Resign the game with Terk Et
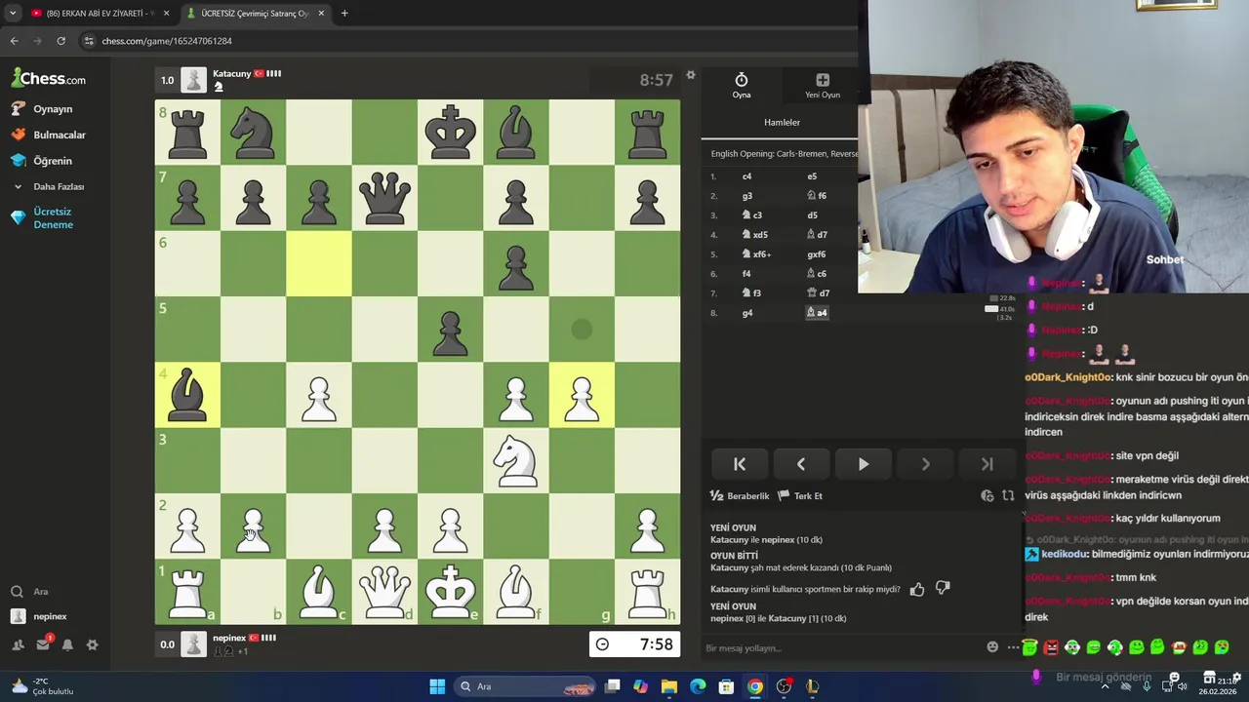 pos(800,496)
